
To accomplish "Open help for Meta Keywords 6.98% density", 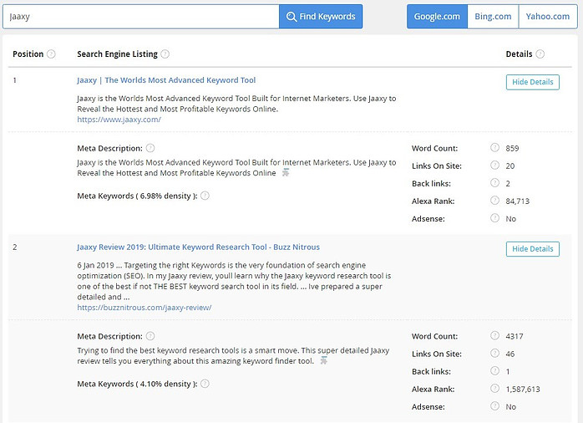I will coord(205,196).
